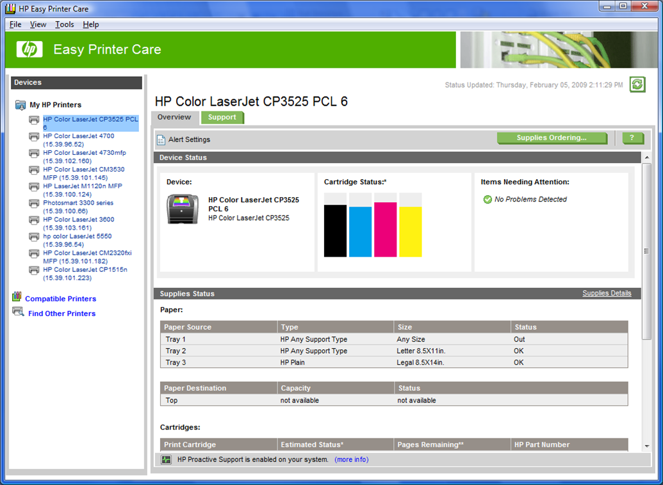The image size is (663, 485).
Task: Click printer icon beside HP LaserJet M1120n MFP
Action: coord(34,187)
